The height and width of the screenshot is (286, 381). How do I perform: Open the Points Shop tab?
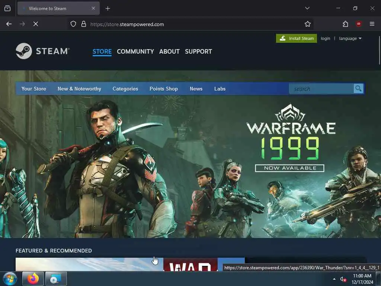click(164, 89)
